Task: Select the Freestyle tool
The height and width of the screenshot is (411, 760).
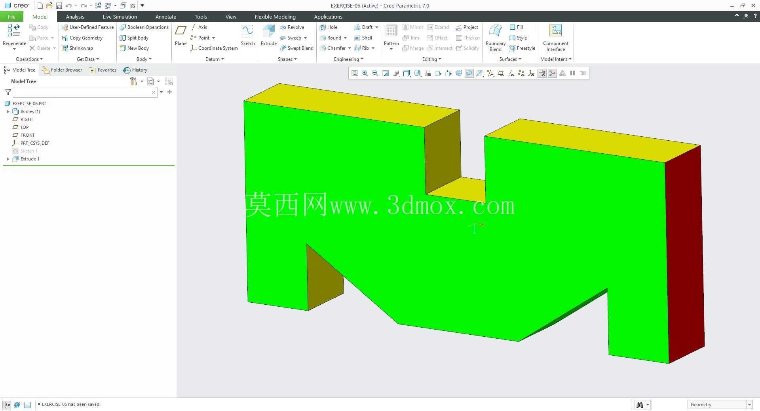Action: (522, 48)
